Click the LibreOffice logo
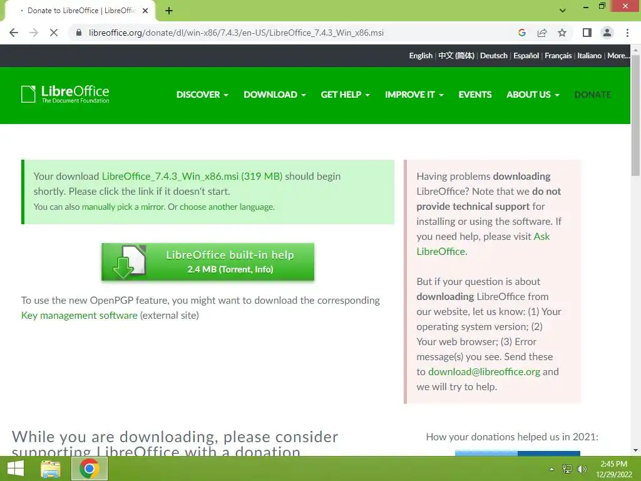This screenshot has width=641, height=481. (x=65, y=94)
